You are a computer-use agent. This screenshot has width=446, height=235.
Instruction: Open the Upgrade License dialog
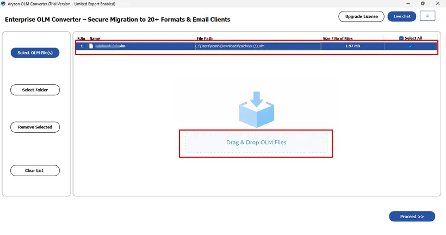tap(361, 16)
